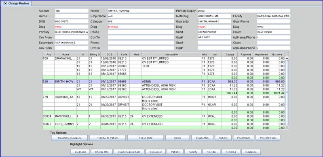Click the CreateXML button
Viewport: 323px width, 157px height.
[202, 138]
